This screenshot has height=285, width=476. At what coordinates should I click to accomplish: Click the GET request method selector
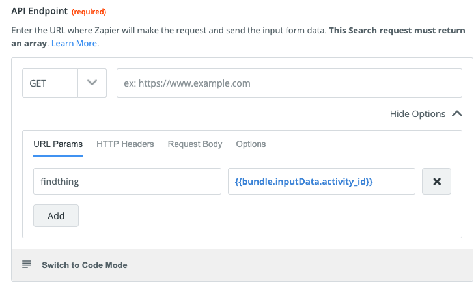coord(50,83)
